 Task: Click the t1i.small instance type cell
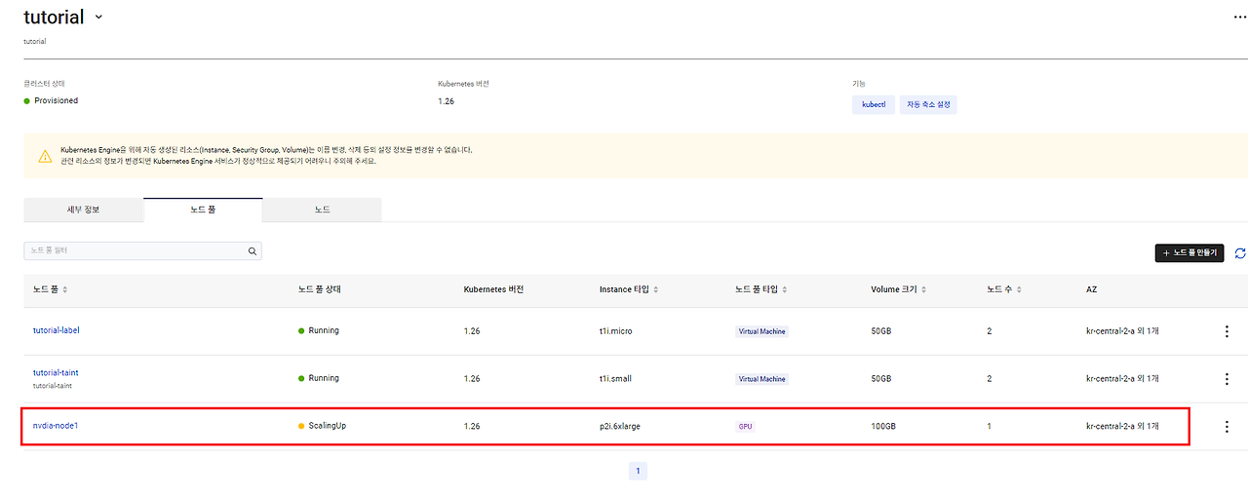[x=616, y=378]
